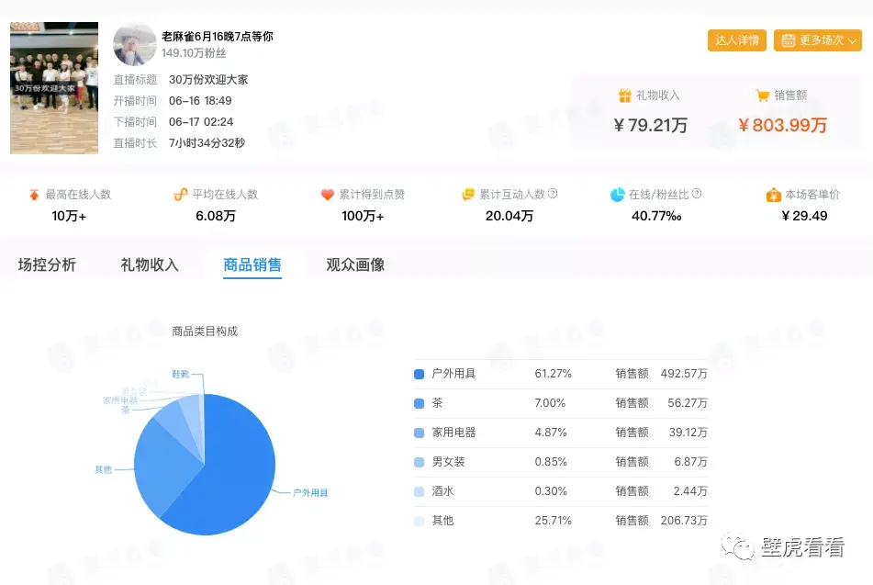Switch to the 场控分析 tab
The width and height of the screenshot is (873, 585).
[47, 264]
